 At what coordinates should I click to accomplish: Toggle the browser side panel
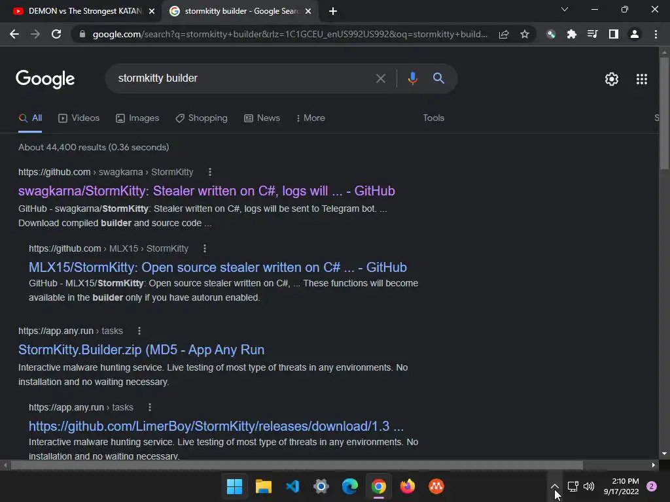click(614, 34)
